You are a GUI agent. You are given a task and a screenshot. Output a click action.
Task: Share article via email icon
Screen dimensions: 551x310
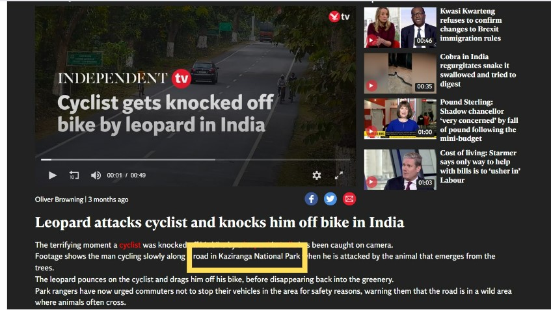pos(349,199)
